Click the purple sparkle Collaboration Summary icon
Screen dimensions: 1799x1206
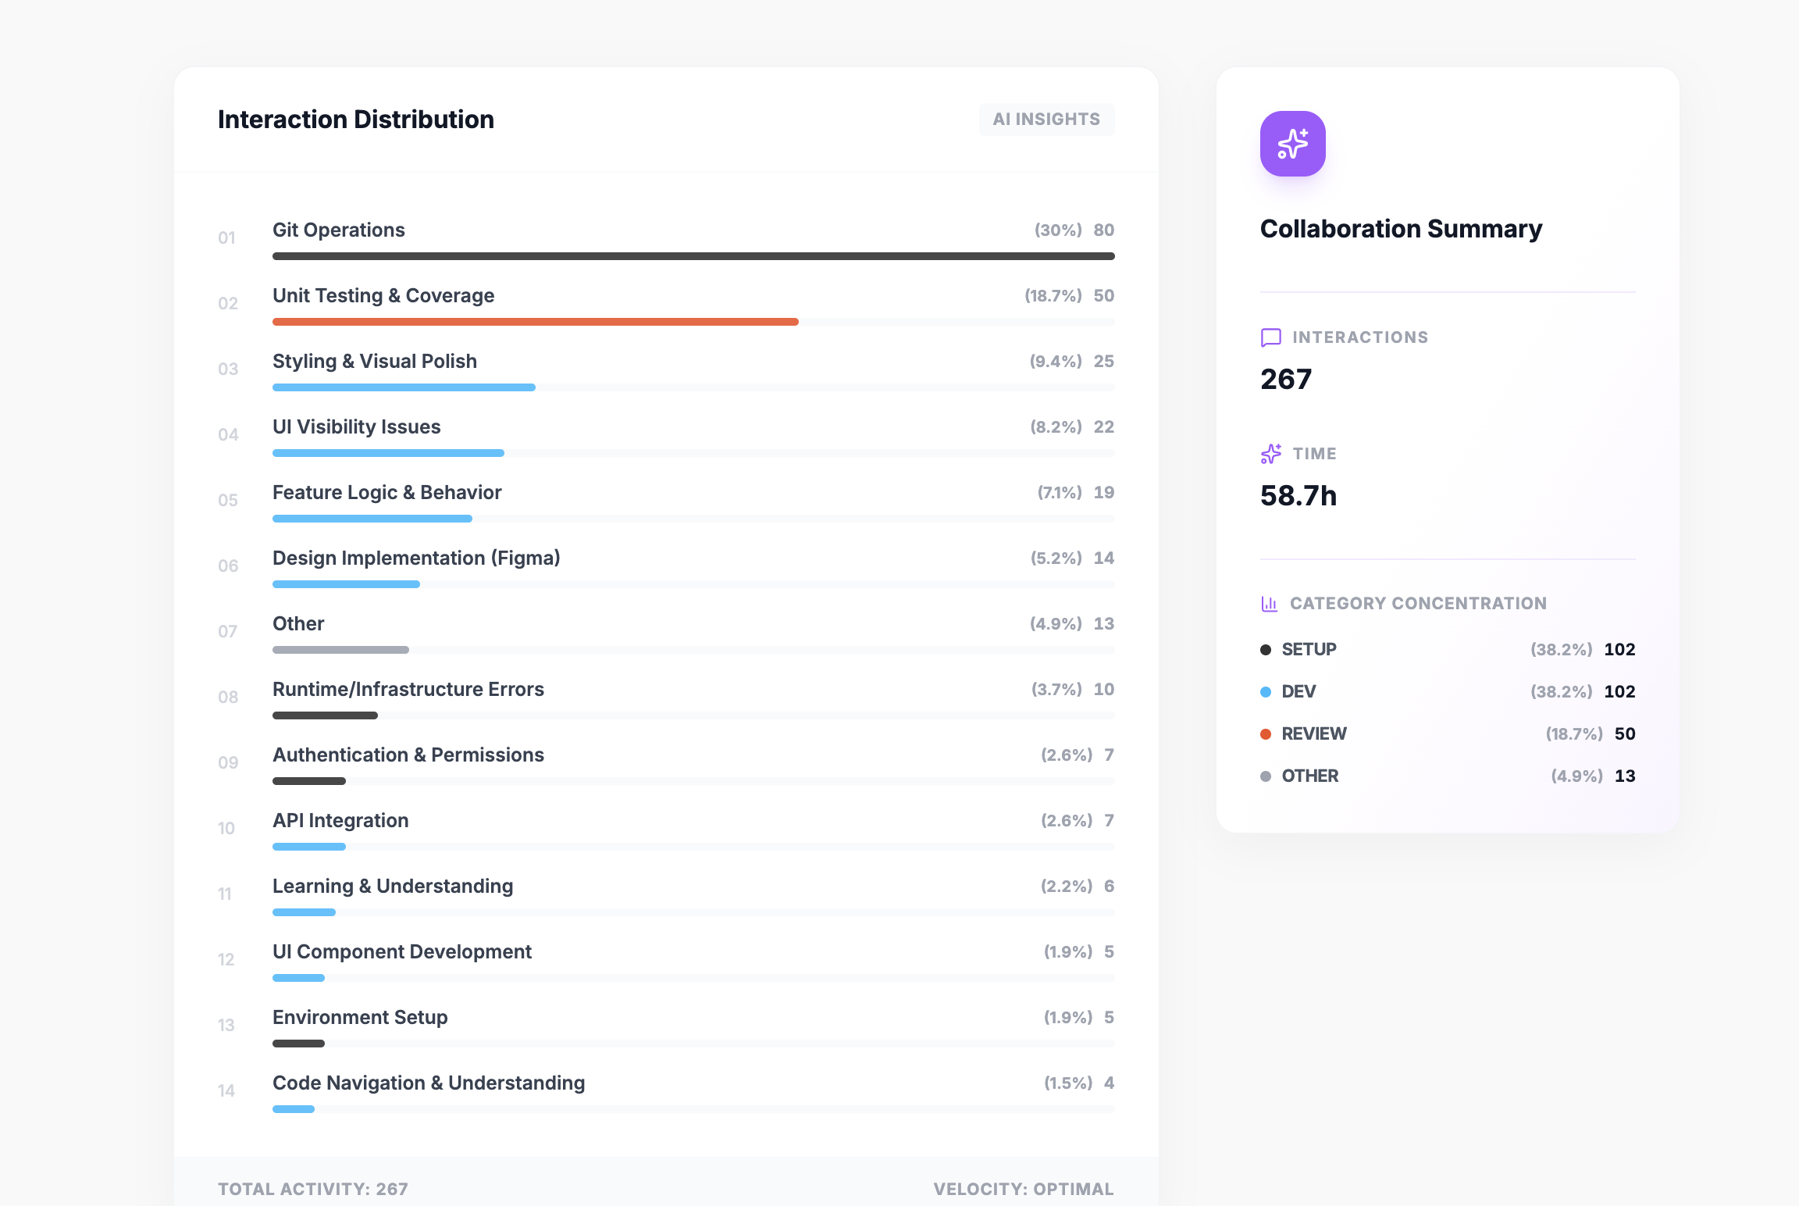coord(1292,144)
